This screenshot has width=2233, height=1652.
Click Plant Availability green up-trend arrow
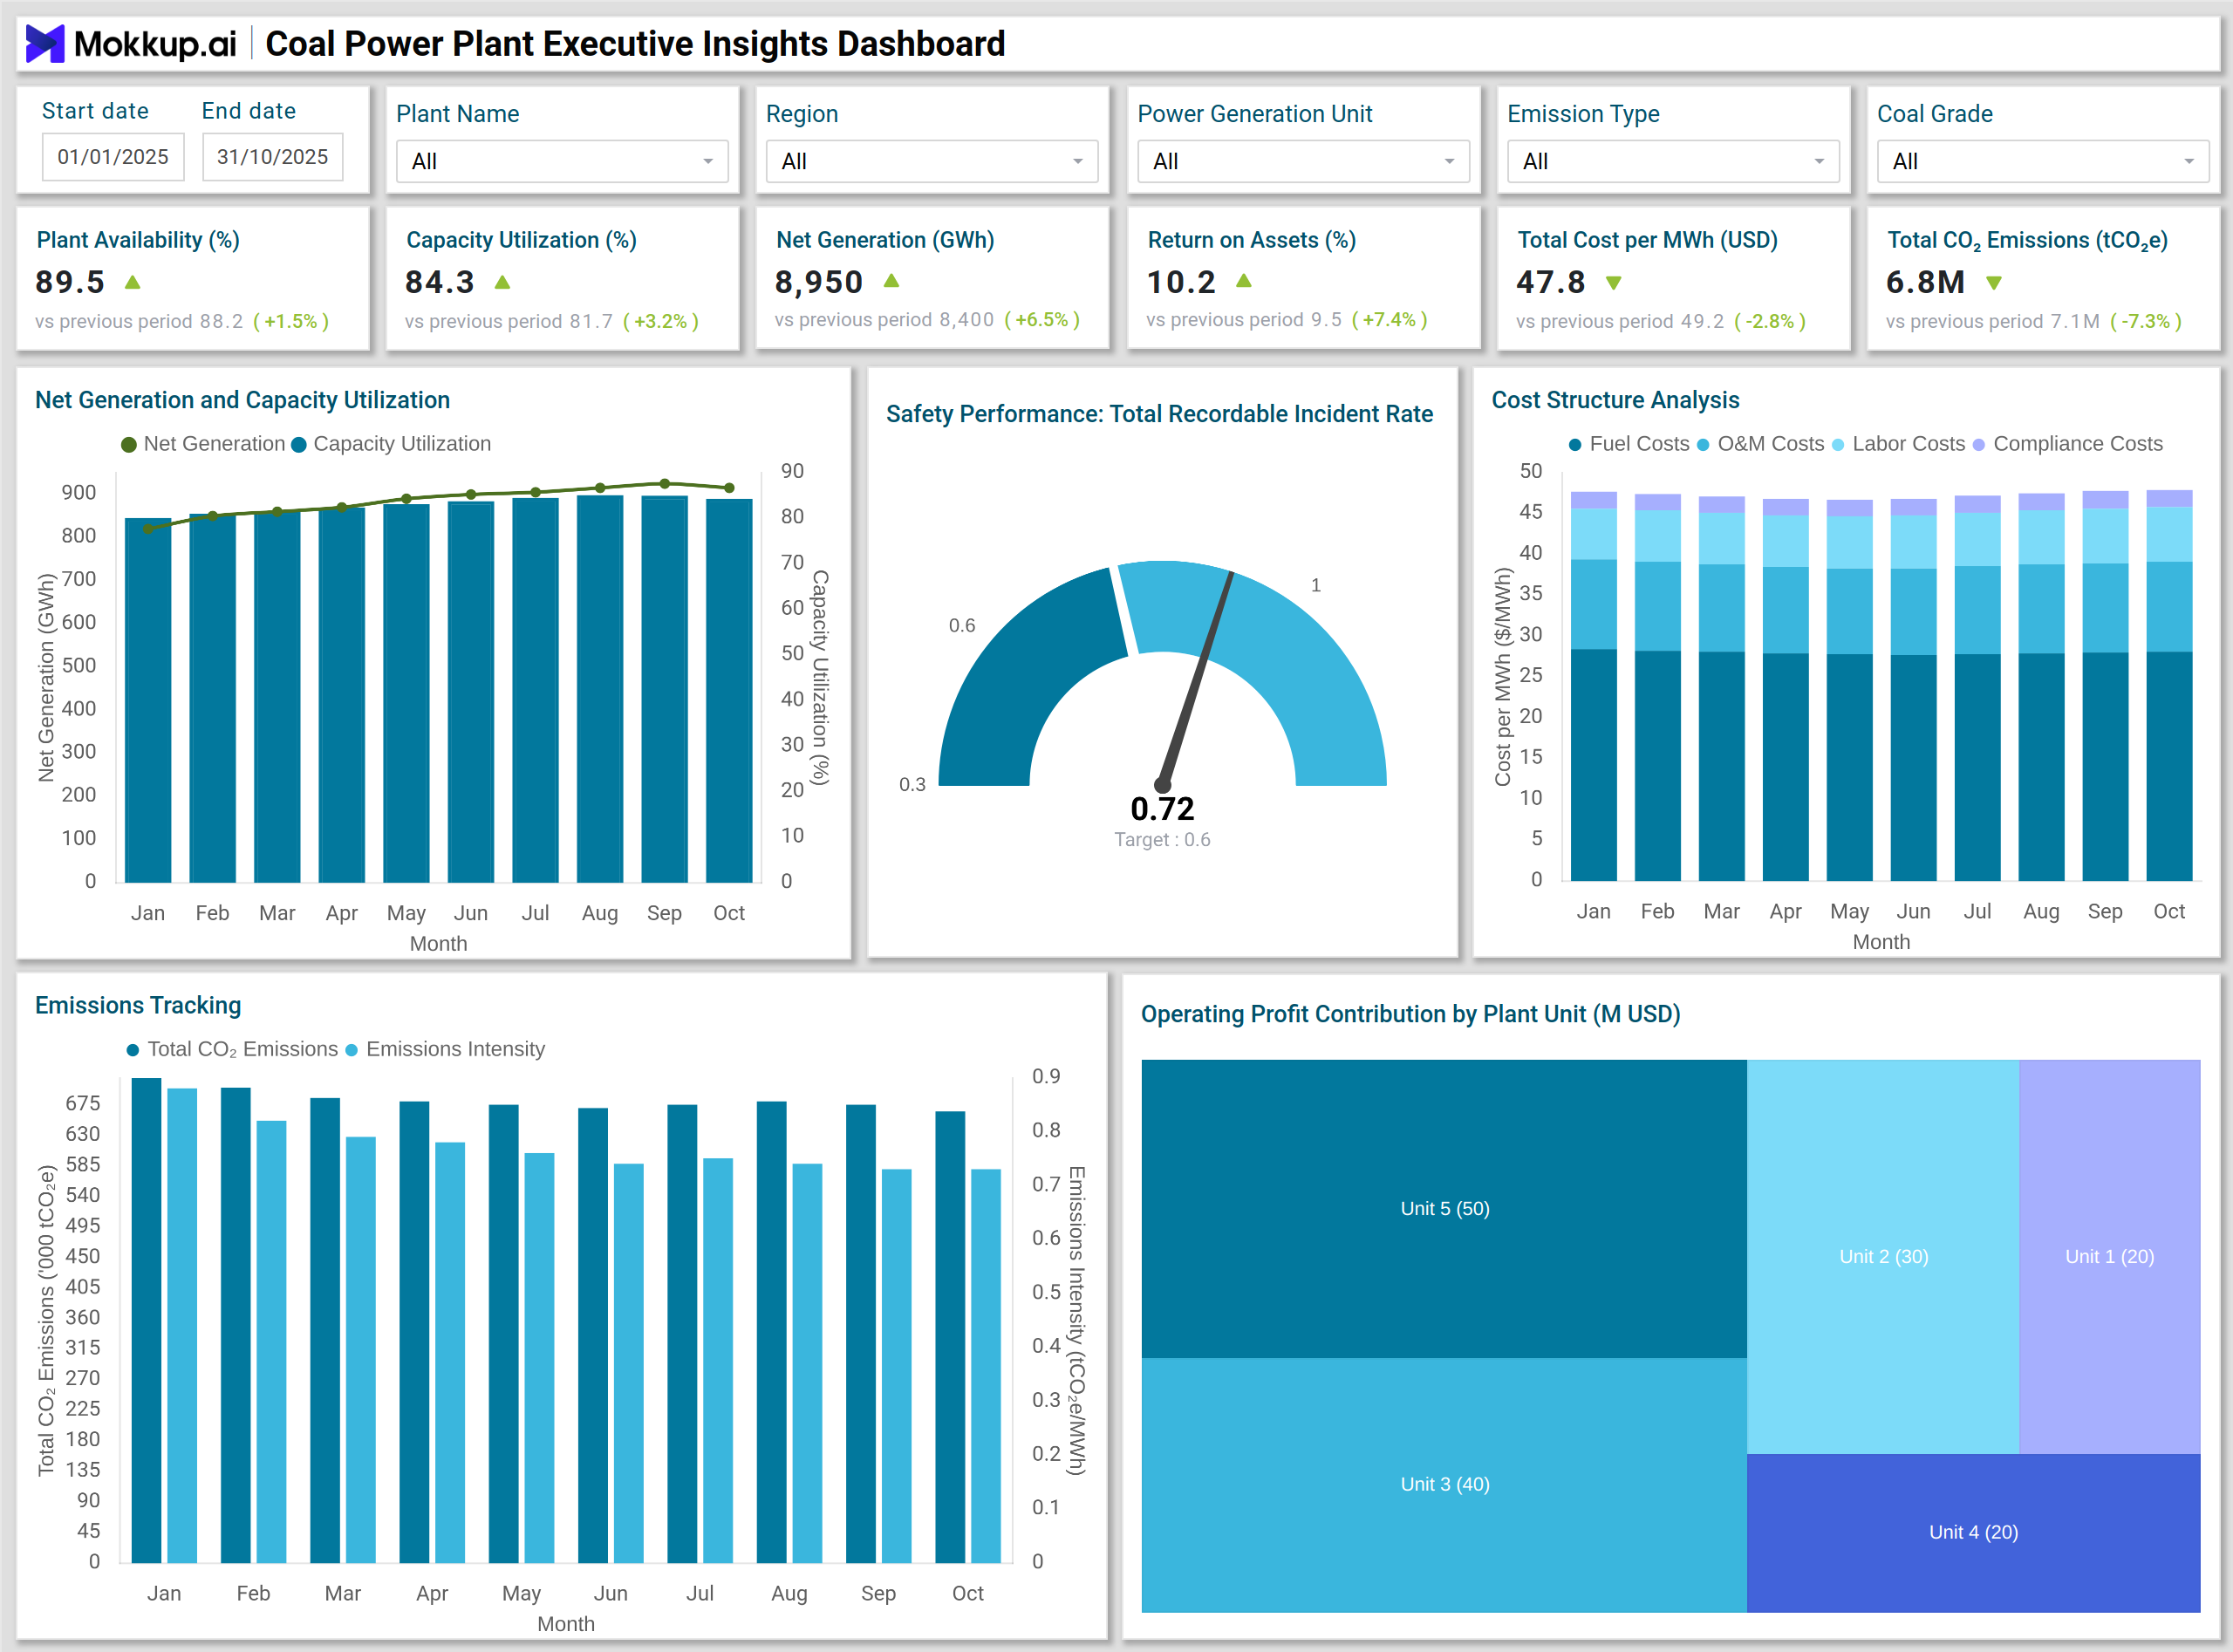(x=132, y=283)
